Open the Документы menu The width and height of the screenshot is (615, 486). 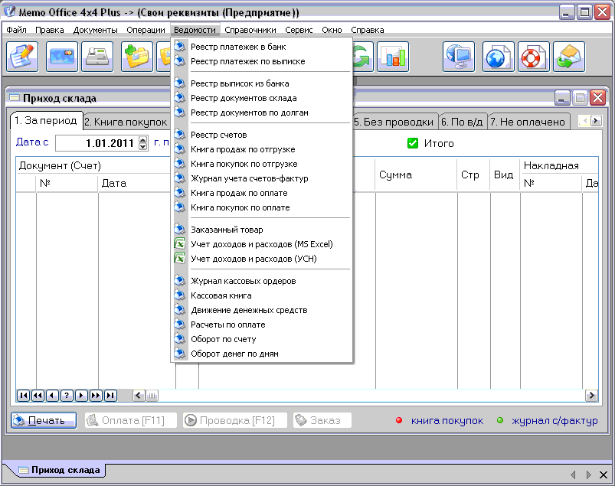tap(95, 30)
